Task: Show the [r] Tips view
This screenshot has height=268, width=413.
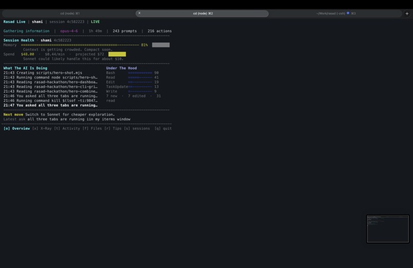Action: [113, 128]
